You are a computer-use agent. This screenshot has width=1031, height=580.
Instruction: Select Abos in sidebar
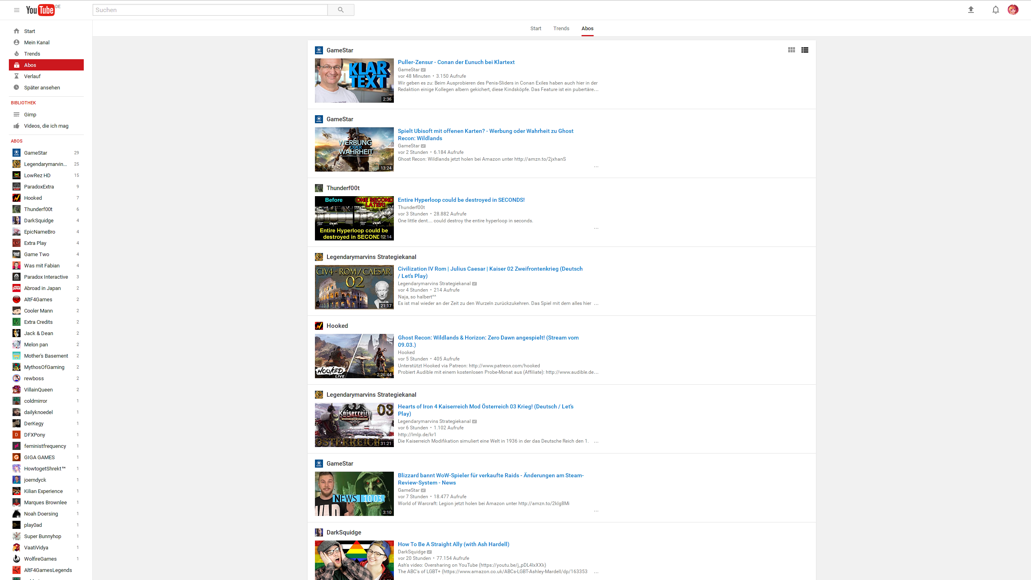(46, 65)
